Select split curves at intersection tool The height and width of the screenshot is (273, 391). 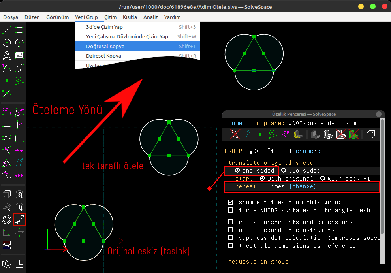[x=7, y=93]
